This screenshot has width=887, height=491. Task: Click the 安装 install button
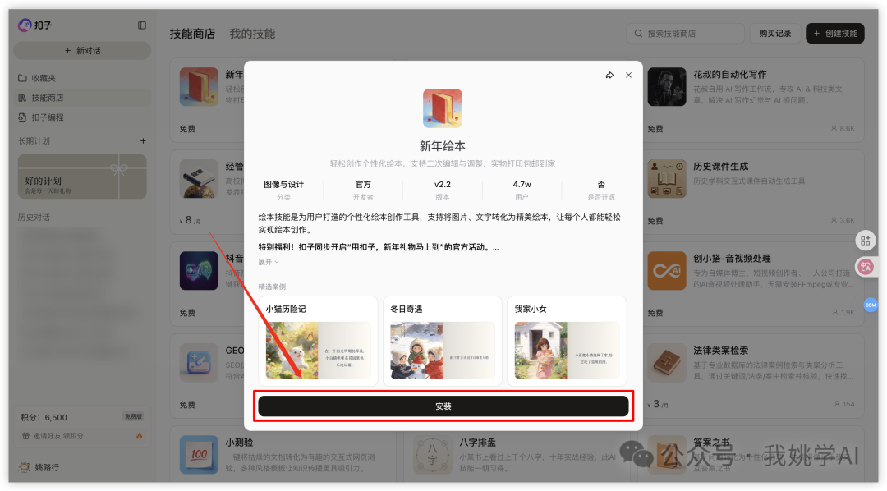tap(444, 407)
